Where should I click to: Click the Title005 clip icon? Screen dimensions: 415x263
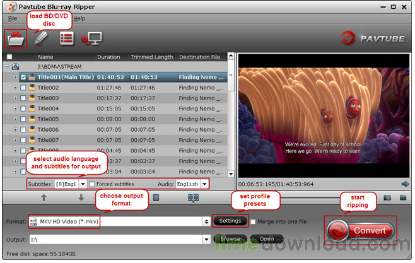32,119
